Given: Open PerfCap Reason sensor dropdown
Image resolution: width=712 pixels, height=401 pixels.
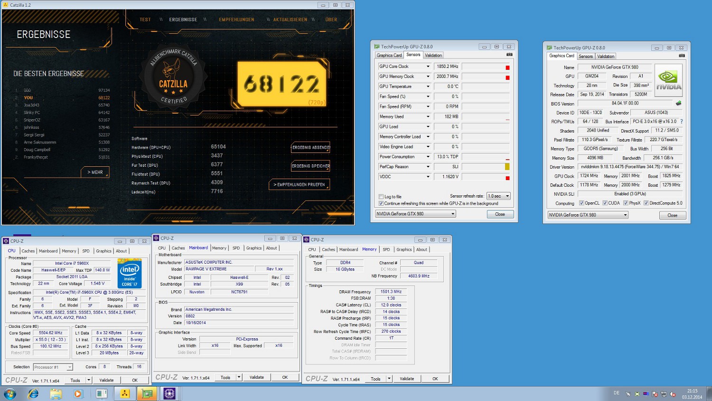Looking at the screenshot, I should [428, 167].
